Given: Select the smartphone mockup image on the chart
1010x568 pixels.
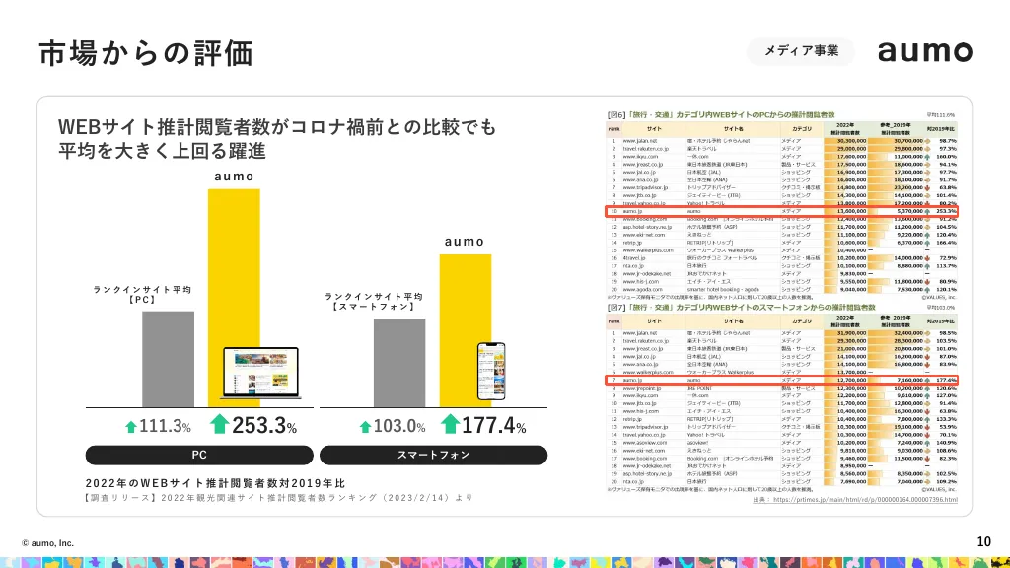Looking at the screenshot, I should click(x=491, y=371).
